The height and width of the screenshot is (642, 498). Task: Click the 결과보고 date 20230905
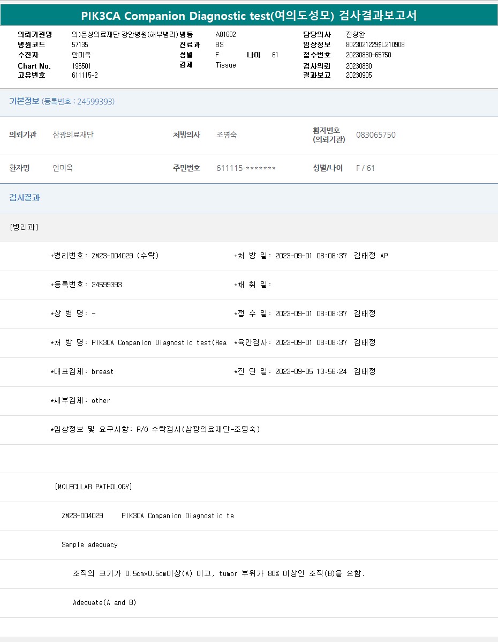(x=359, y=75)
